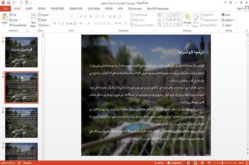This screenshot has width=249, height=165.
Task: Switch to the INSERT tab
Action: (29, 9)
